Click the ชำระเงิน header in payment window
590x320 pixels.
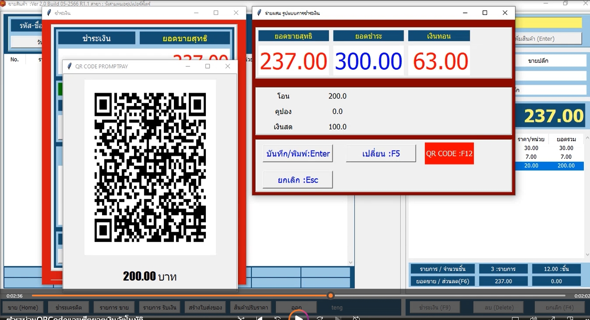coord(97,39)
